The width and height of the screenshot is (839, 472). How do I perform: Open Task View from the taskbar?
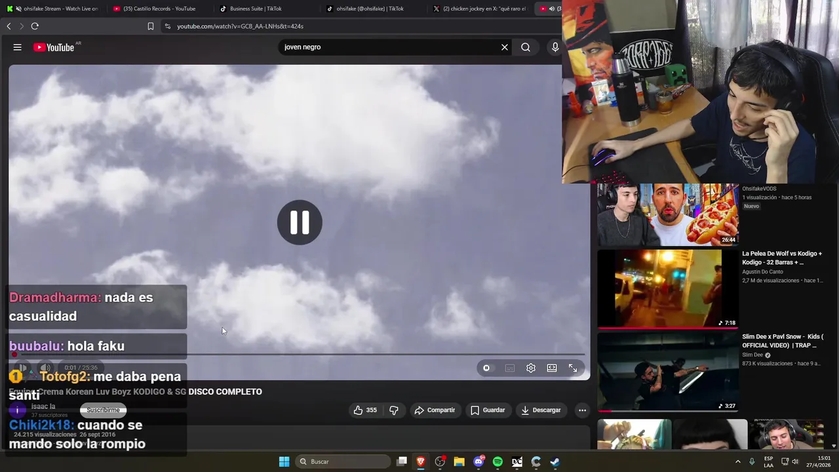tap(402, 462)
